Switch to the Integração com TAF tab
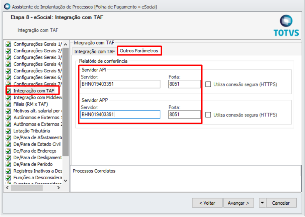 click(x=95, y=51)
